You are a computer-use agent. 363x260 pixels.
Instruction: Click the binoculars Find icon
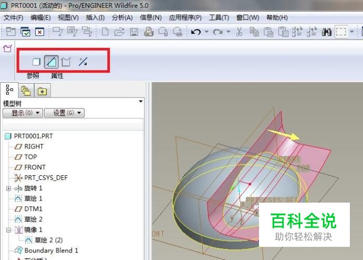pos(326,32)
